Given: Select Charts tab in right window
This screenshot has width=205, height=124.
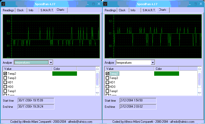Looking at the screenshot, I should (x=163, y=10).
